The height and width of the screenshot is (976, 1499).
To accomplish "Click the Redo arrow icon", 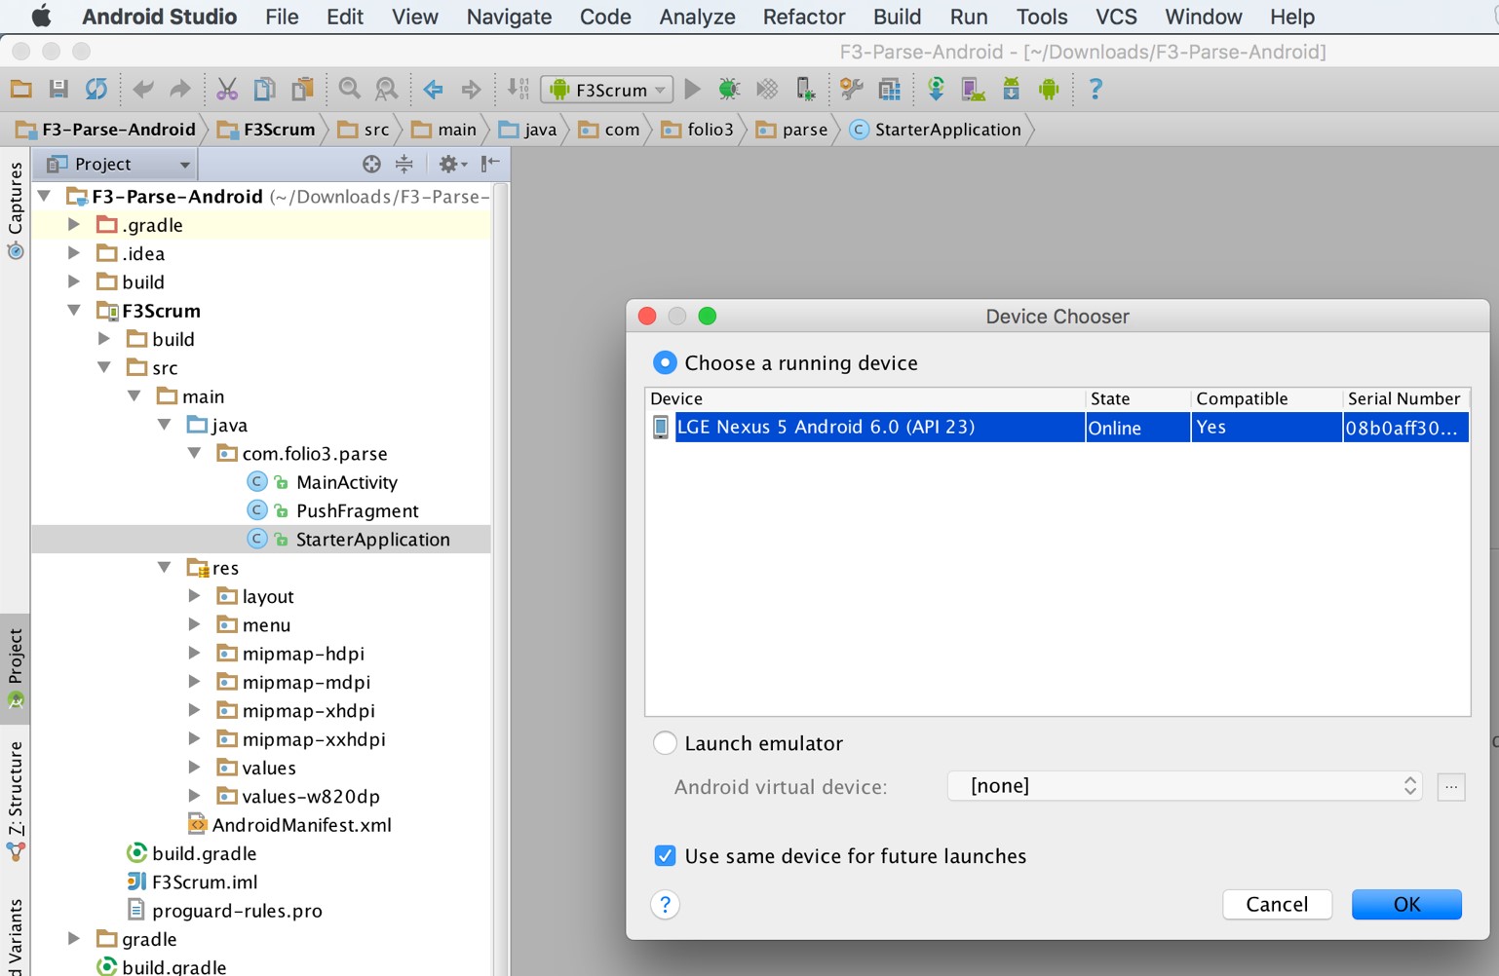I will click(179, 90).
